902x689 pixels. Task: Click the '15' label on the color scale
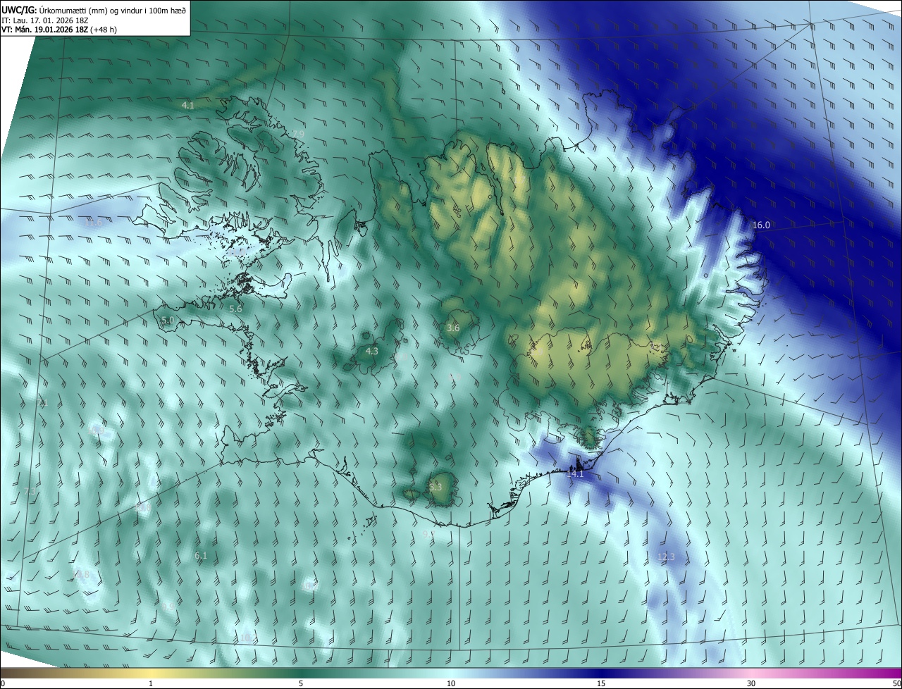[601, 683]
